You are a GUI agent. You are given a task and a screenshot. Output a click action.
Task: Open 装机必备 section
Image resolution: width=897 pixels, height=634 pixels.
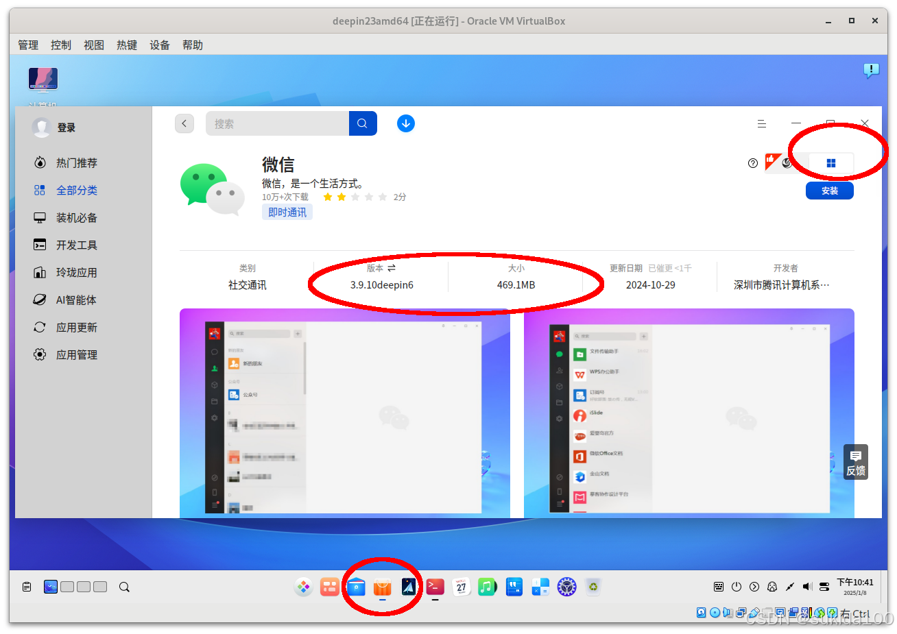coord(66,218)
